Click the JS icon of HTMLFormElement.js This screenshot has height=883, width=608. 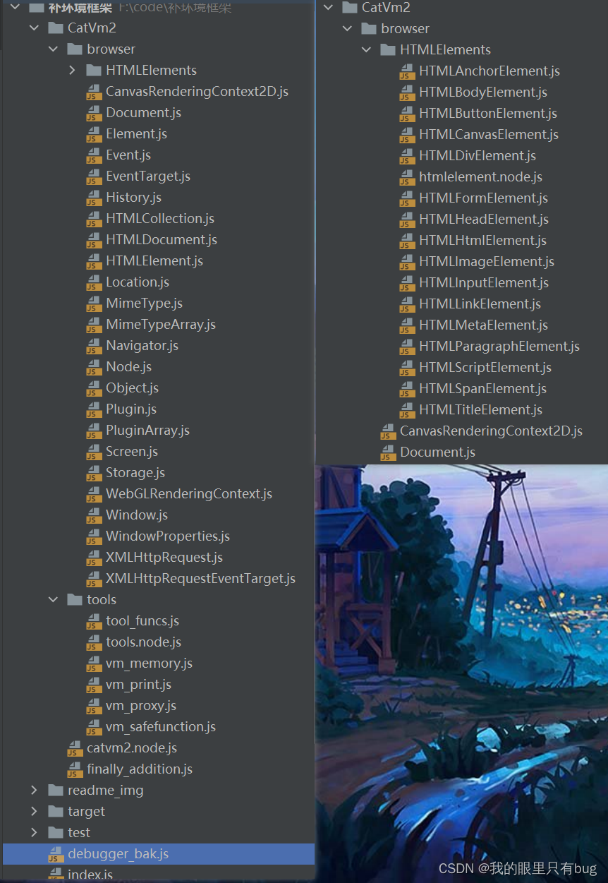point(407,199)
